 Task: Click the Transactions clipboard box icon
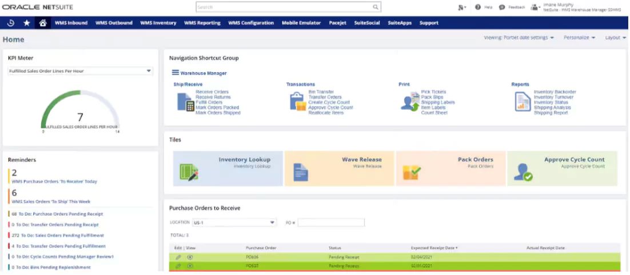(298, 102)
